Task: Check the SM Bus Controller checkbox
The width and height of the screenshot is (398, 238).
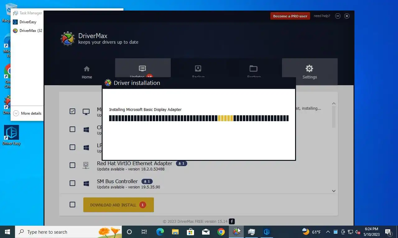Action: click(72, 183)
